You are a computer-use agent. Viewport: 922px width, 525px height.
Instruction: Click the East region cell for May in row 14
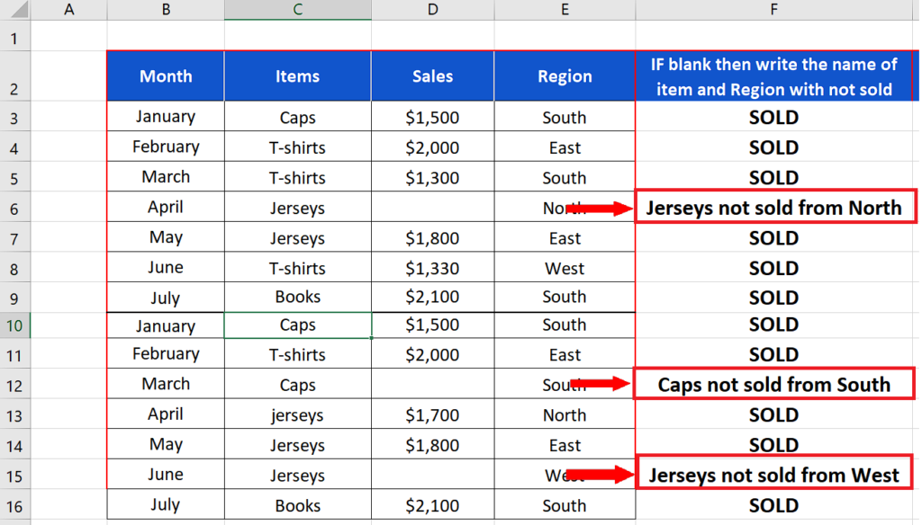(x=565, y=444)
